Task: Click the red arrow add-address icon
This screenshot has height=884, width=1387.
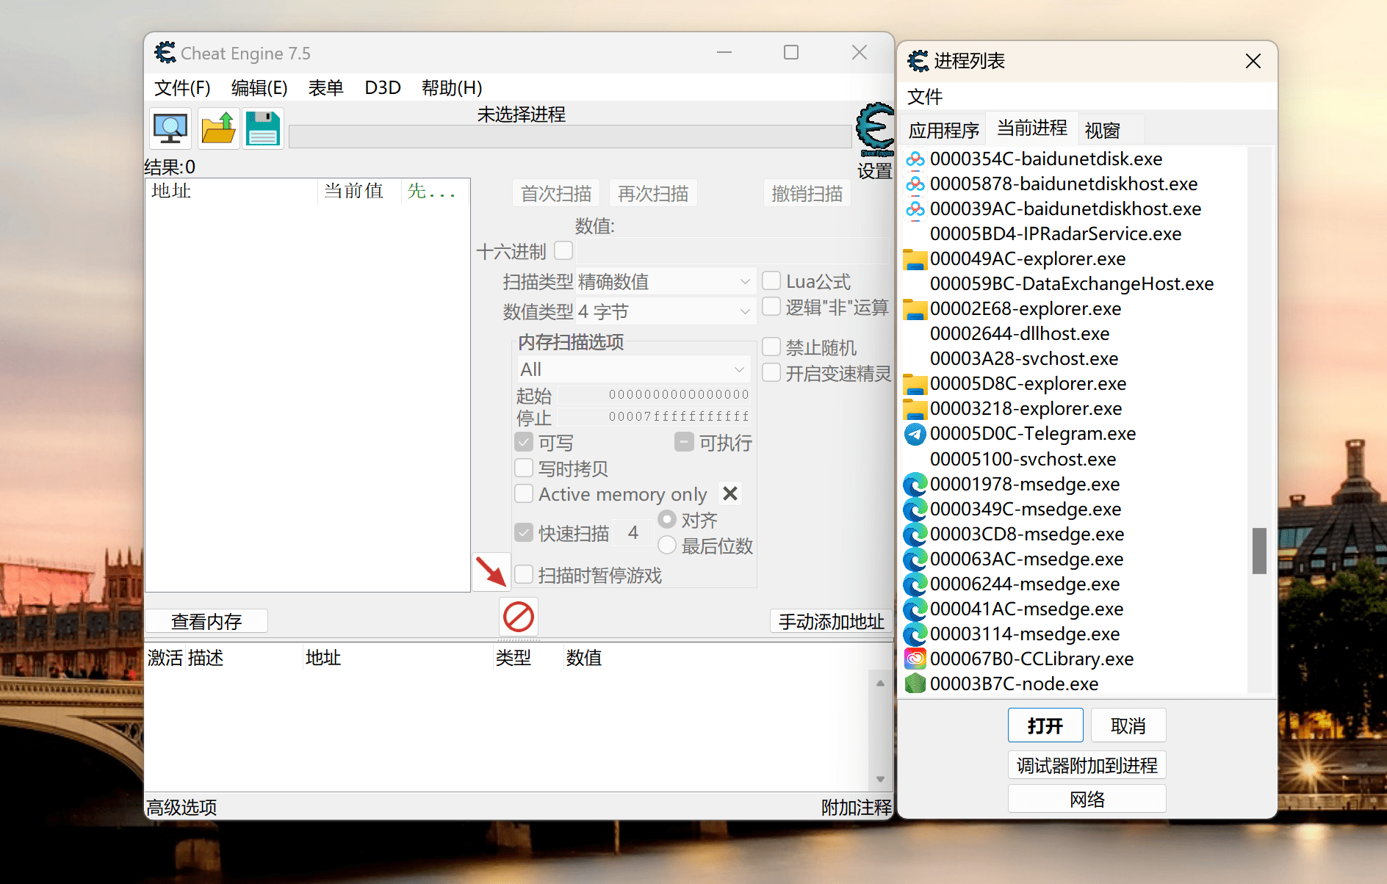Action: click(491, 572)
